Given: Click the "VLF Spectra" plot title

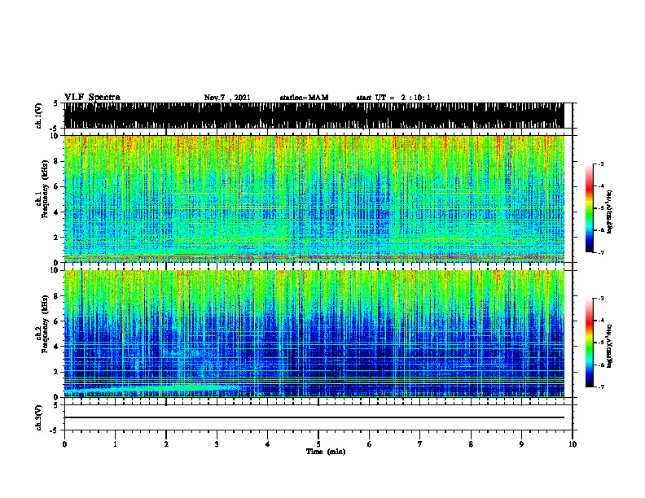Looking at the screenshot, I should (92, 98).
